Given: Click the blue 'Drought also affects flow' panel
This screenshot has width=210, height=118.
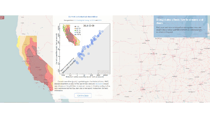Looking at the screenshot, I should pyautogui.click(x=180, y=26).
